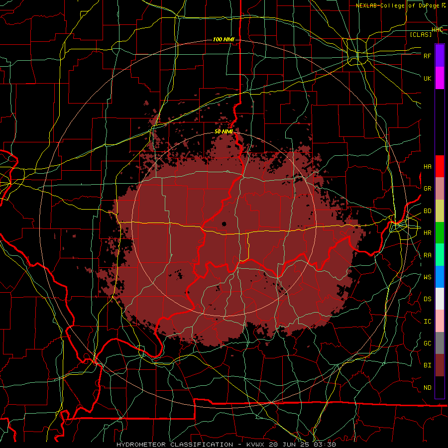Image resolution: width=448 pixels, height=448 pixels.
Task: Click the ND black legend swatch
Action: click(440, 387)
